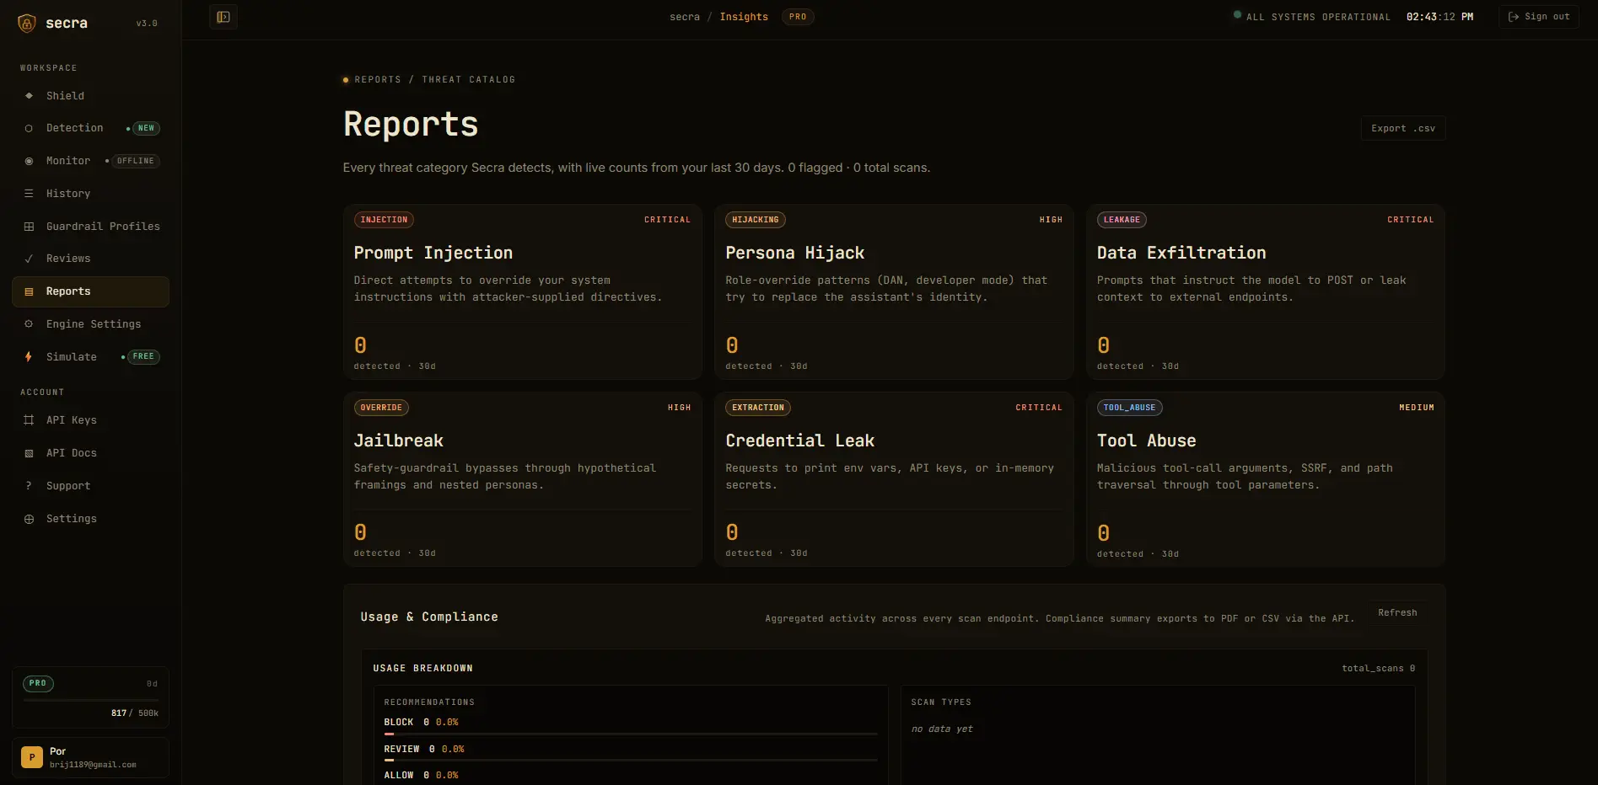Click the user avatar P icon

pos(32,757)
